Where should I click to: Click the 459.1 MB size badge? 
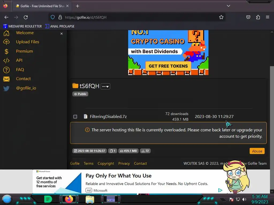[x=128, y=151]
